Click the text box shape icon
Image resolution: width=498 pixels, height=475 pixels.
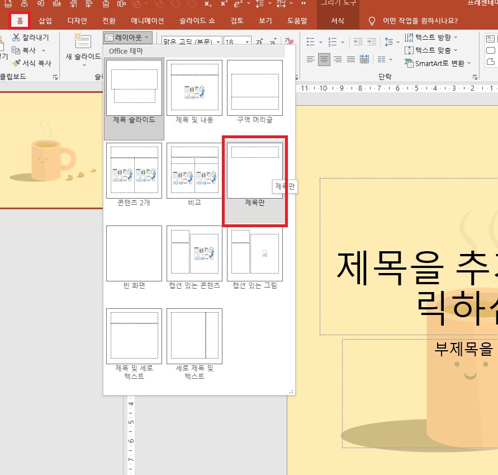490,39
